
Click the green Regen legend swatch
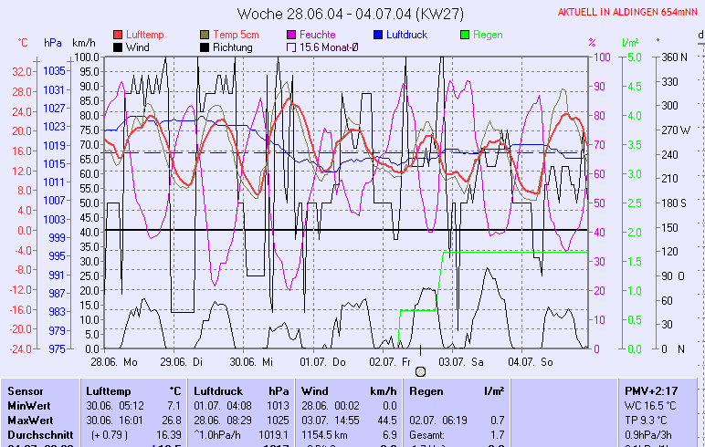[x=466, y=35]
